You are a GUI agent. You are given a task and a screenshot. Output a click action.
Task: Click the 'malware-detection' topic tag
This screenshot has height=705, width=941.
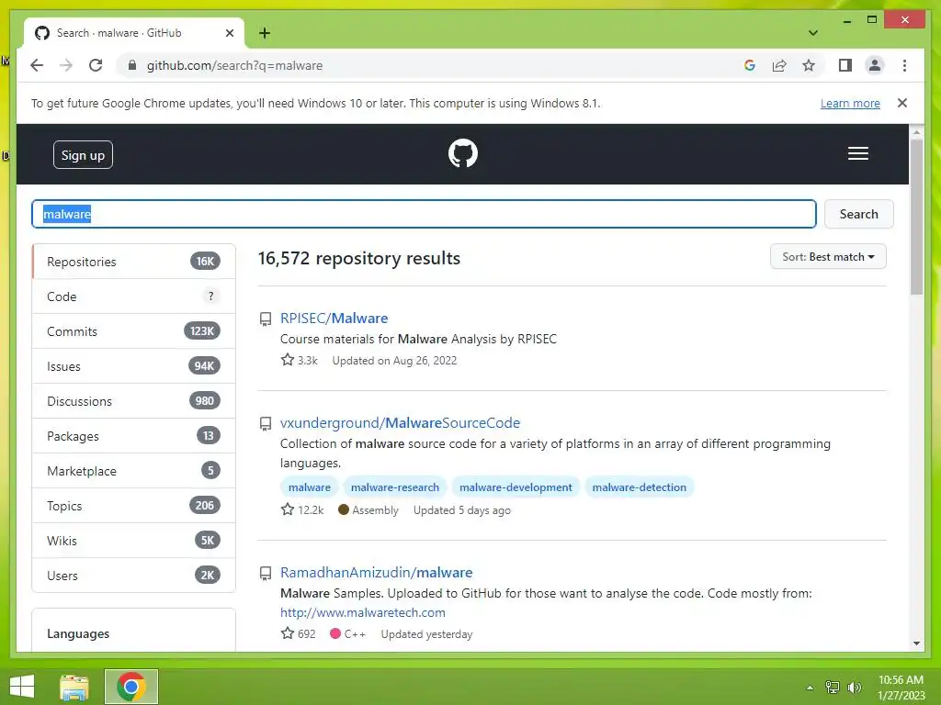click(x=640, y=487)
